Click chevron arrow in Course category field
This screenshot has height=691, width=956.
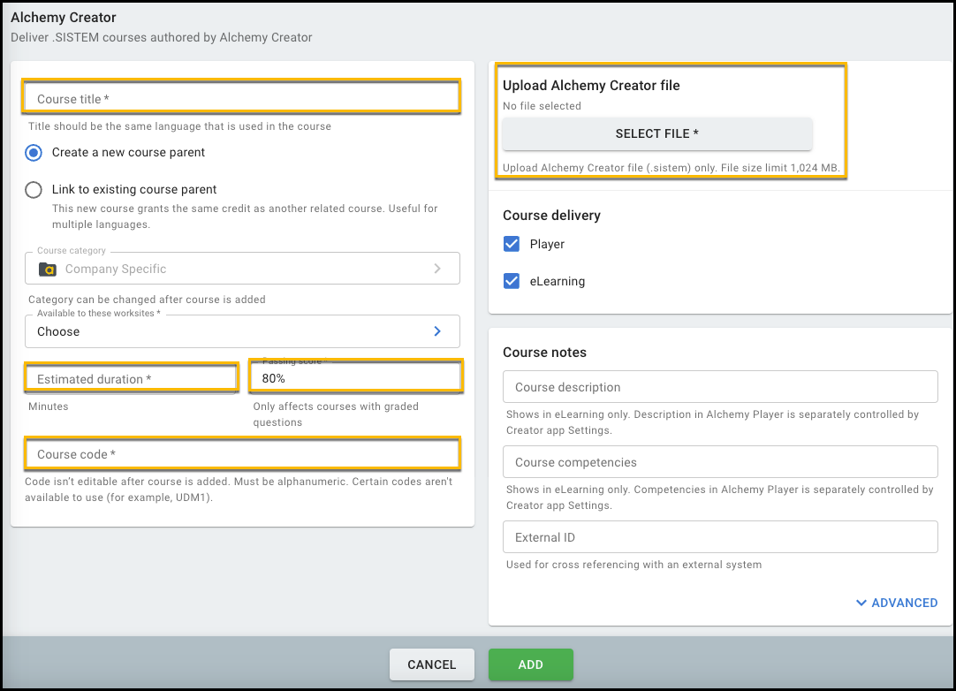tap(437, 269)
